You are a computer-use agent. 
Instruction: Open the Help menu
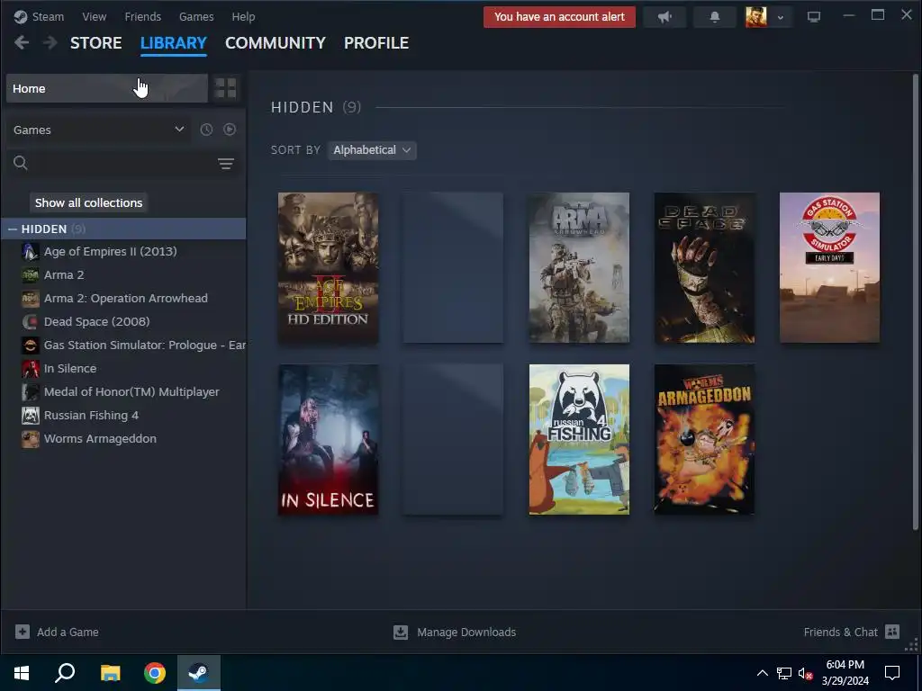[243, 16]
